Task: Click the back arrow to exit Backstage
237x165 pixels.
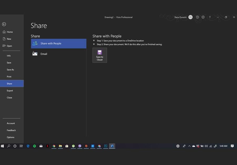Action: pos(4,24)
